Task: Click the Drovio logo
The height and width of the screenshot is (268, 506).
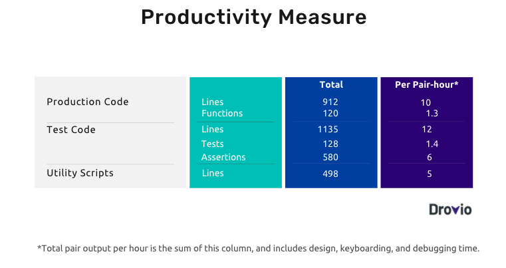Action: tap(450, 209)
